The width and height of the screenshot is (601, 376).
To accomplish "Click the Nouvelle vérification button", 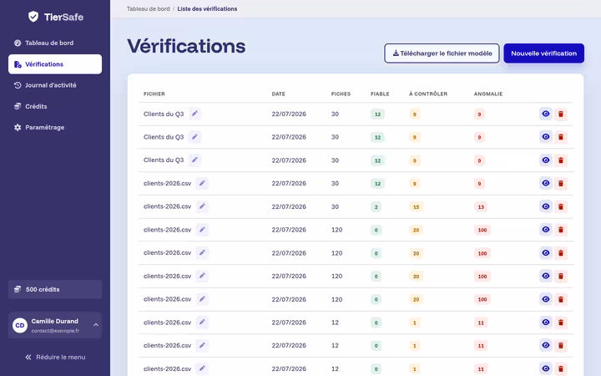I will pyautogui.click(x=544, y=53).
